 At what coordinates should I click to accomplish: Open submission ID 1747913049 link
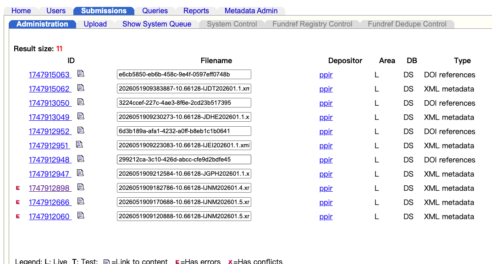50,118
